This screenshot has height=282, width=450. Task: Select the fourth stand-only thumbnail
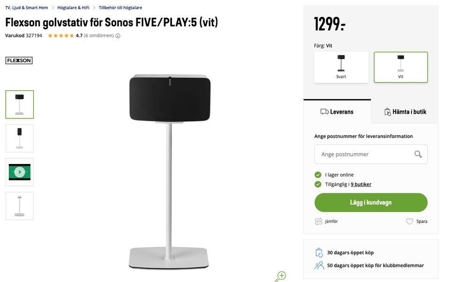tap(19, 206)
